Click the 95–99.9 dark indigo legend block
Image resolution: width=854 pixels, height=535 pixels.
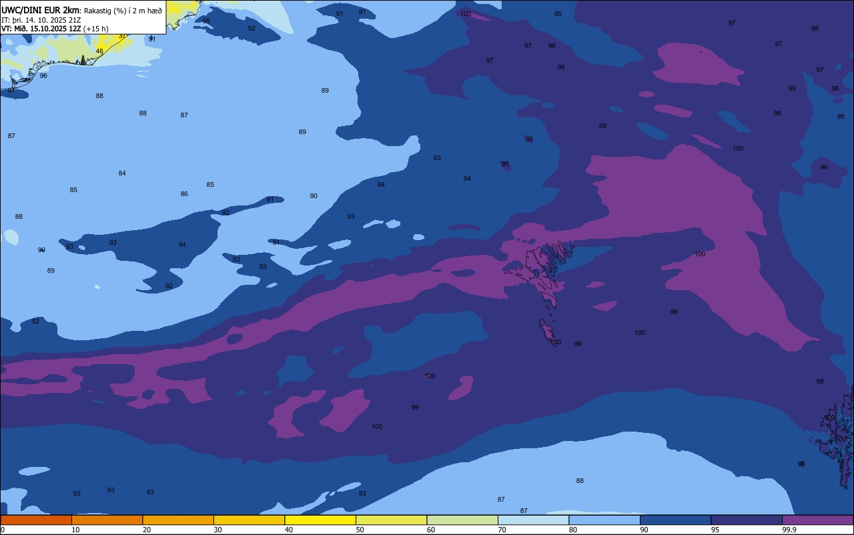point(747,520)
